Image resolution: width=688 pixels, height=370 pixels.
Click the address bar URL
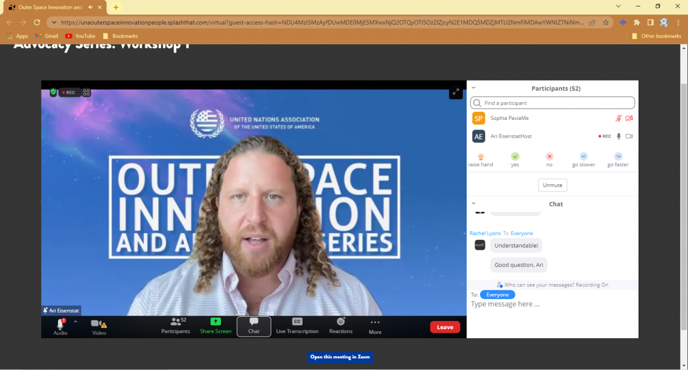tap(322, 23)
